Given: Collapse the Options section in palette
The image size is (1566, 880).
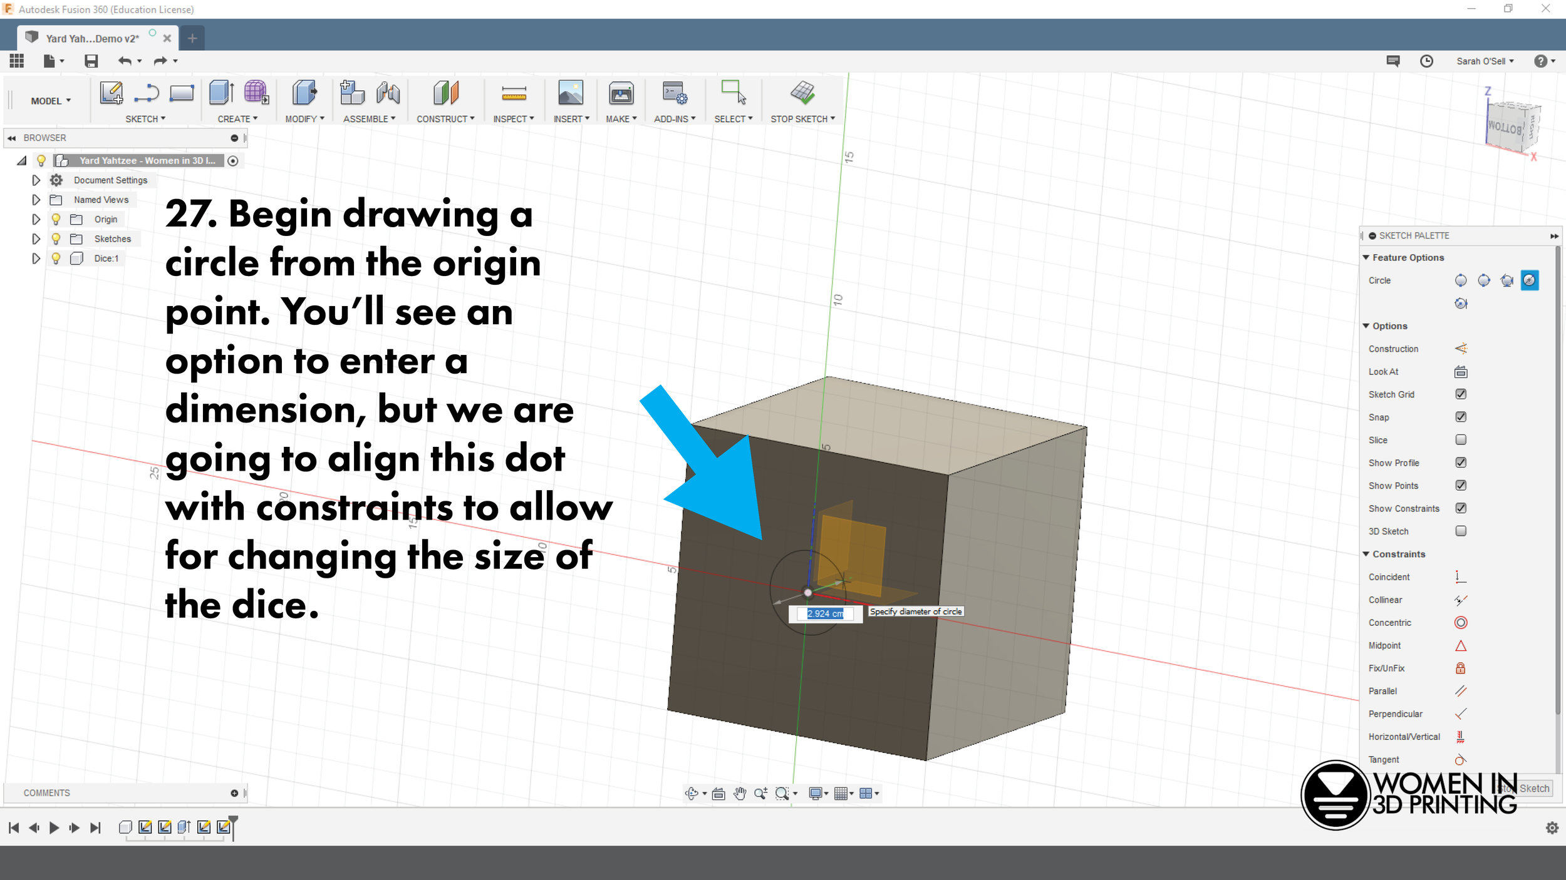Looking at the screenshot, I should (x=1366, y=325).
